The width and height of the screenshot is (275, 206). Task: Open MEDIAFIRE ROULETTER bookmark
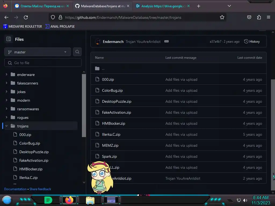coord(23,27)
